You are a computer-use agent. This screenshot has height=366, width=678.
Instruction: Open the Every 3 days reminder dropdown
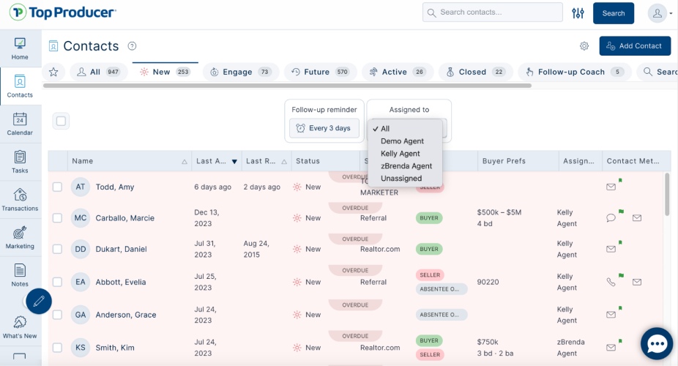click(324, 128)
